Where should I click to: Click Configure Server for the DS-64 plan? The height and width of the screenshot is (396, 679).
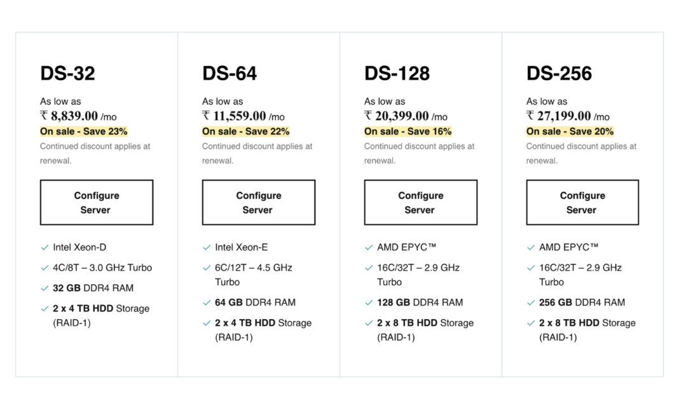259,202
